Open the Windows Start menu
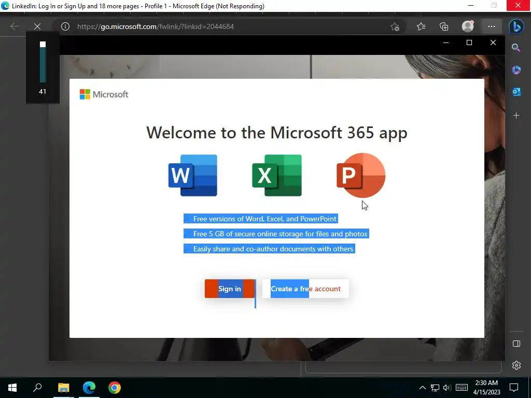 (x=12, y=388)
